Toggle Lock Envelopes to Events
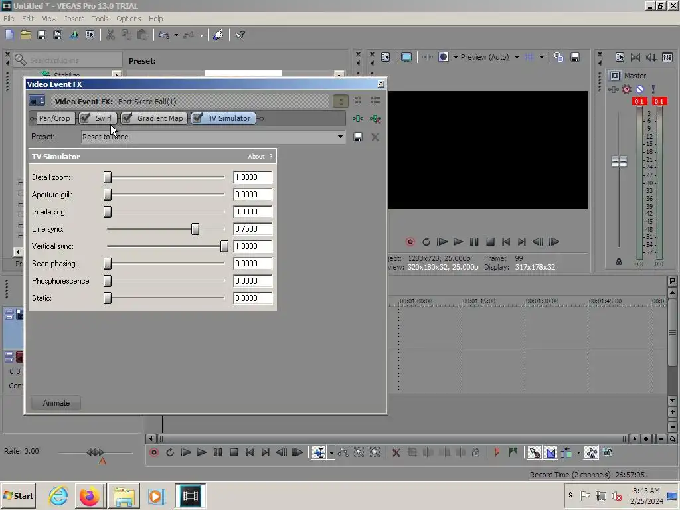This screenshot has width=680, height=510. (592, 452)
